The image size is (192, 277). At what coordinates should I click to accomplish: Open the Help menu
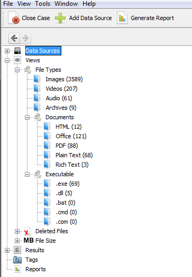(89, 4)
